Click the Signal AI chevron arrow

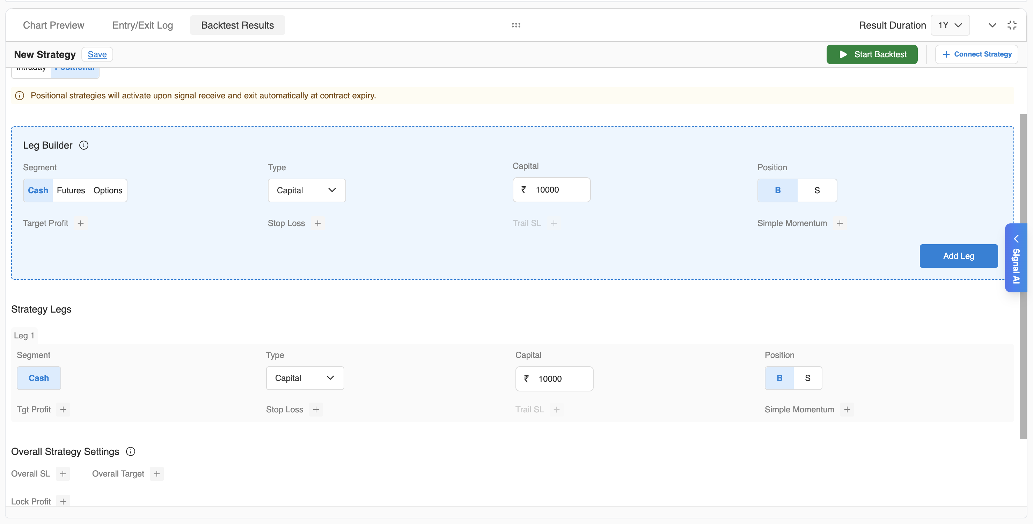pyautogui.click(x=1016, y=239)
